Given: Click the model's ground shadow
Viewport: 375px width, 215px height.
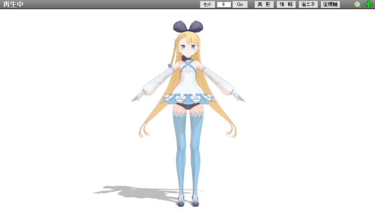Looking at the screenshot, I should (x=129, y=191).
